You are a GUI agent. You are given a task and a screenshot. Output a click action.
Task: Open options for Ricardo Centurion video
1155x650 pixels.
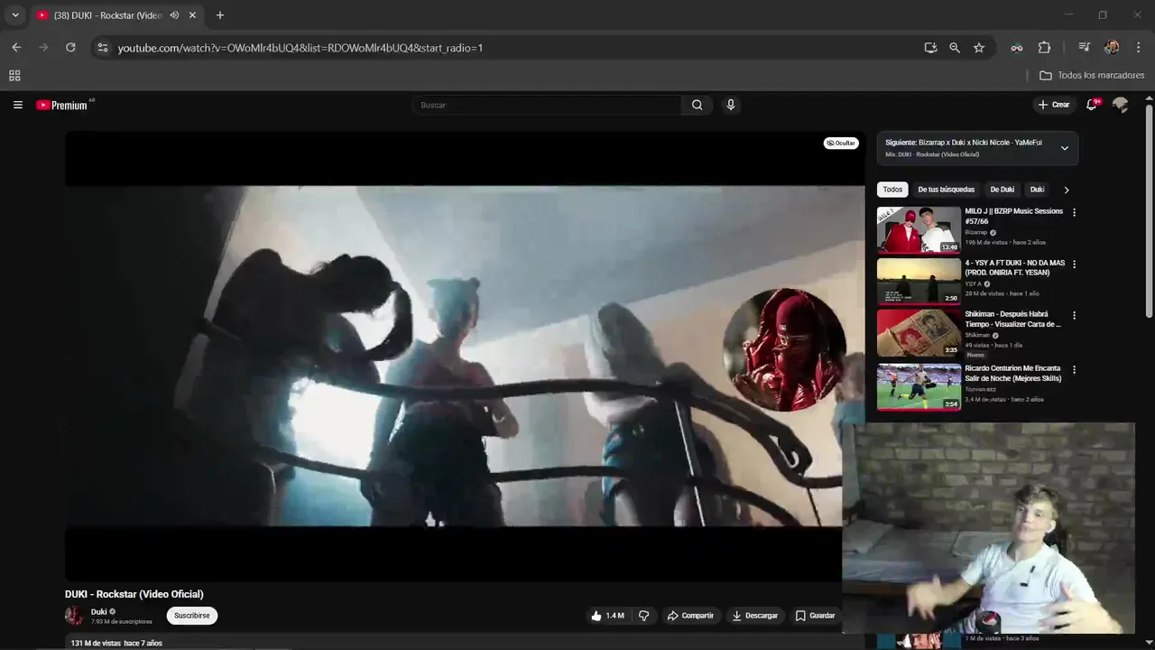[1074, 369]
